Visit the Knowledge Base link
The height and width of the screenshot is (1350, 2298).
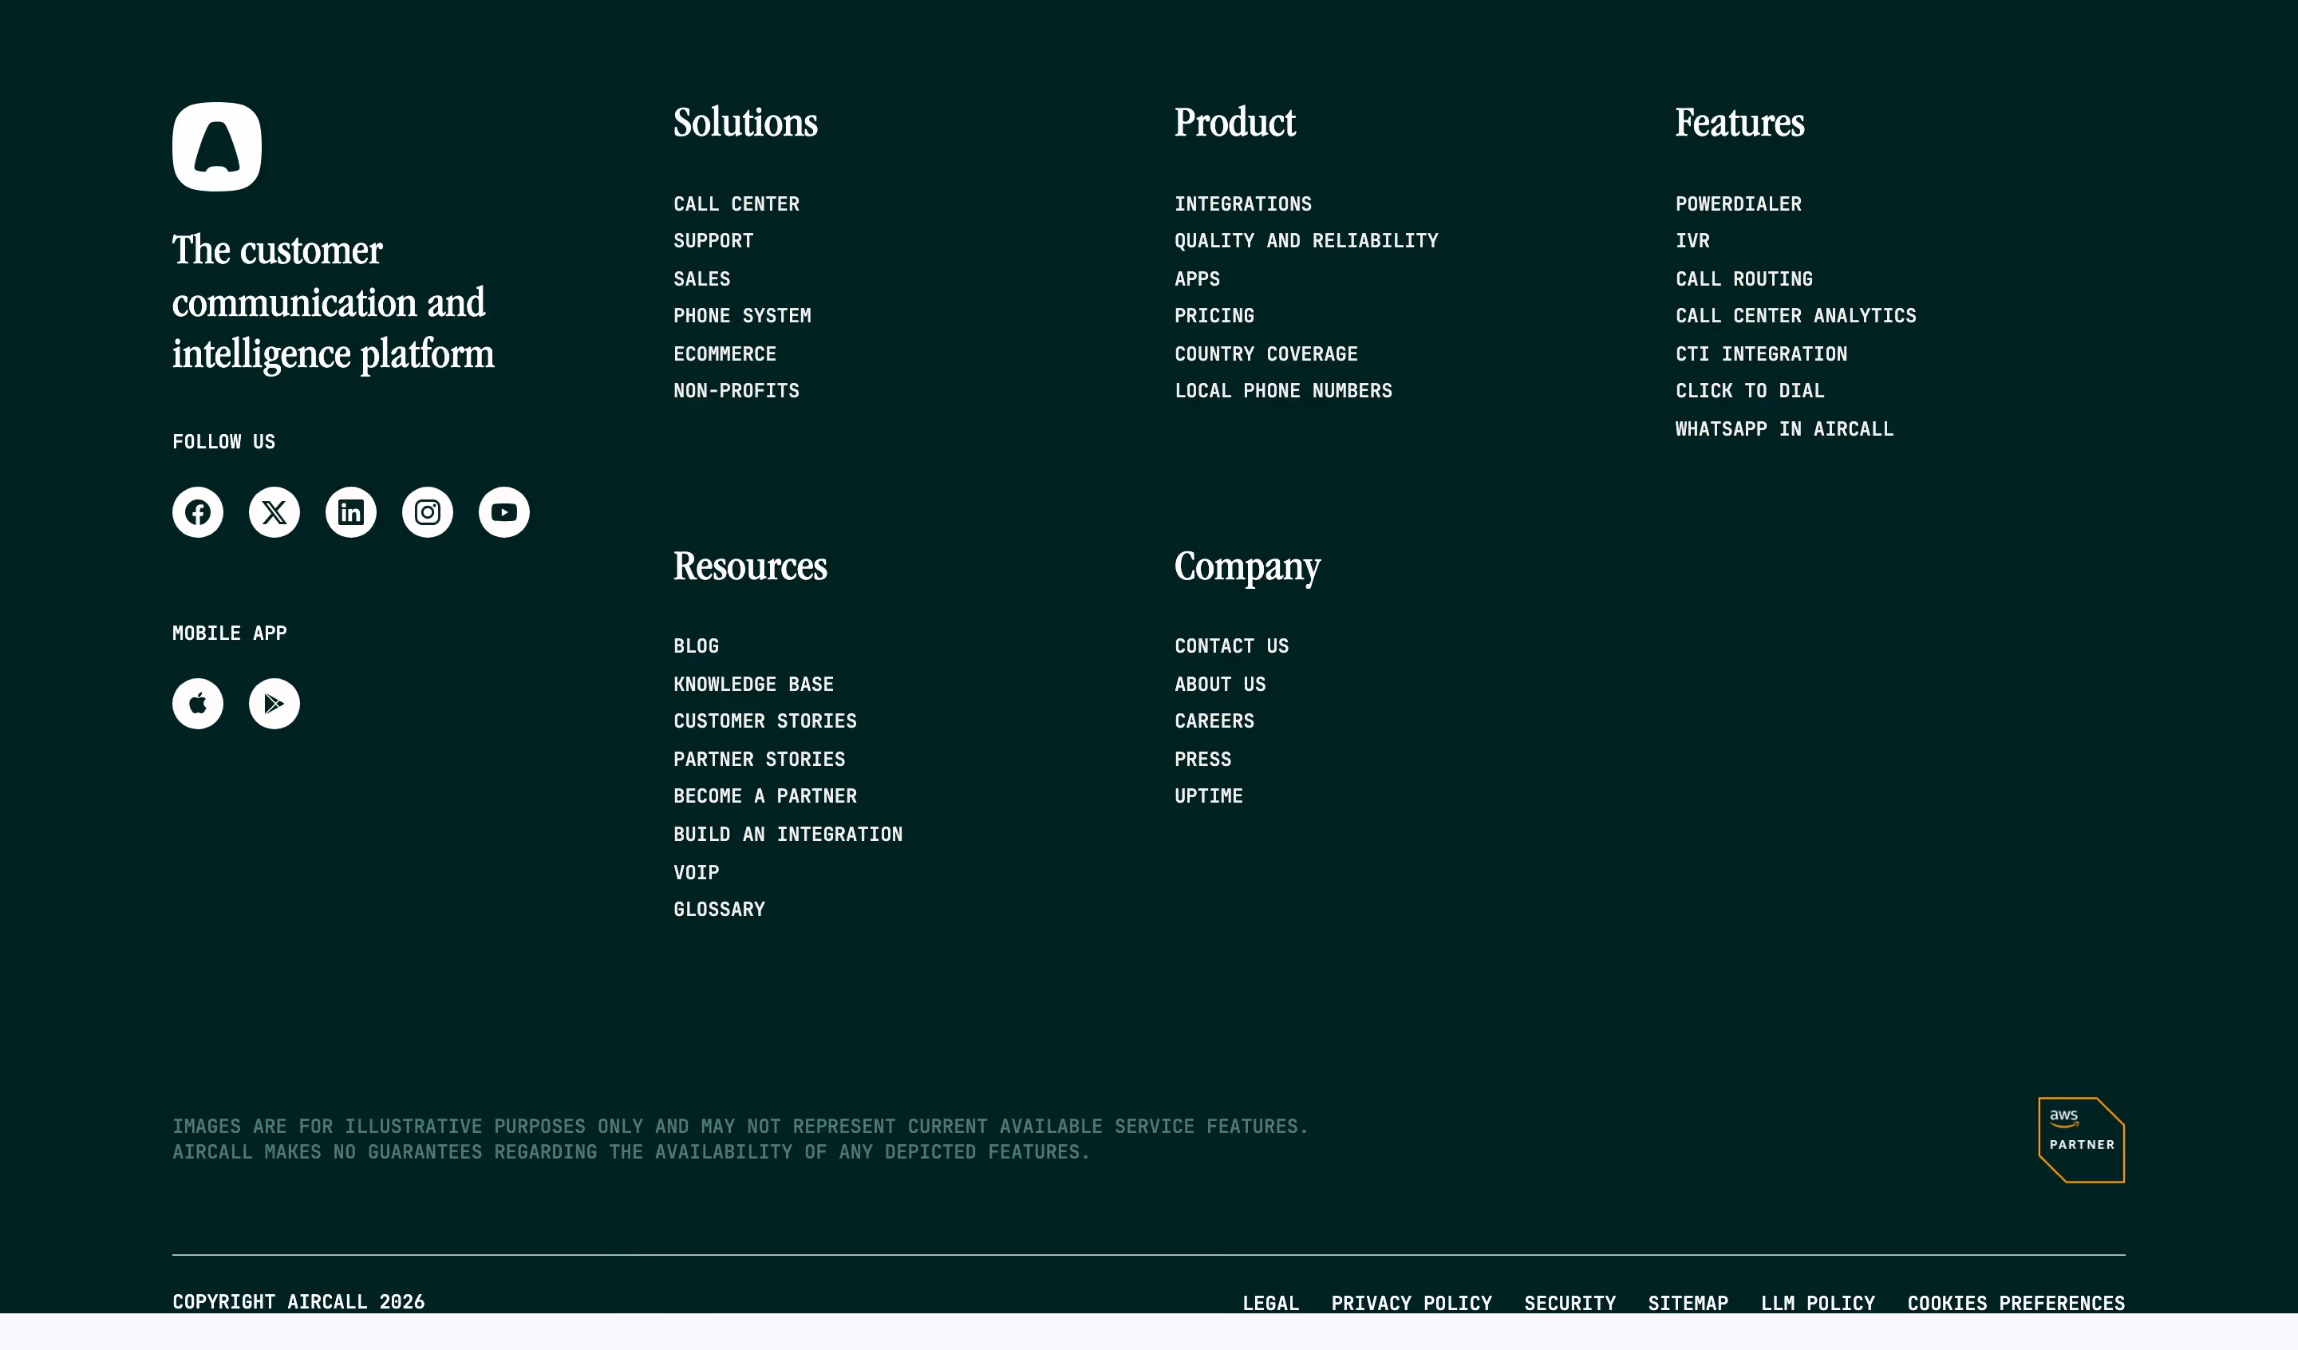[x=754, y=684]
